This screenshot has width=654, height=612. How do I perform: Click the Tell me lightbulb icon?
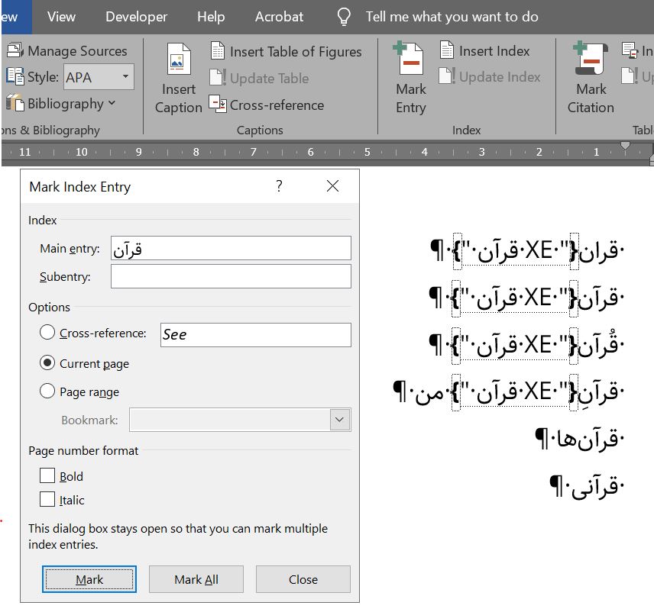point(344,17)
